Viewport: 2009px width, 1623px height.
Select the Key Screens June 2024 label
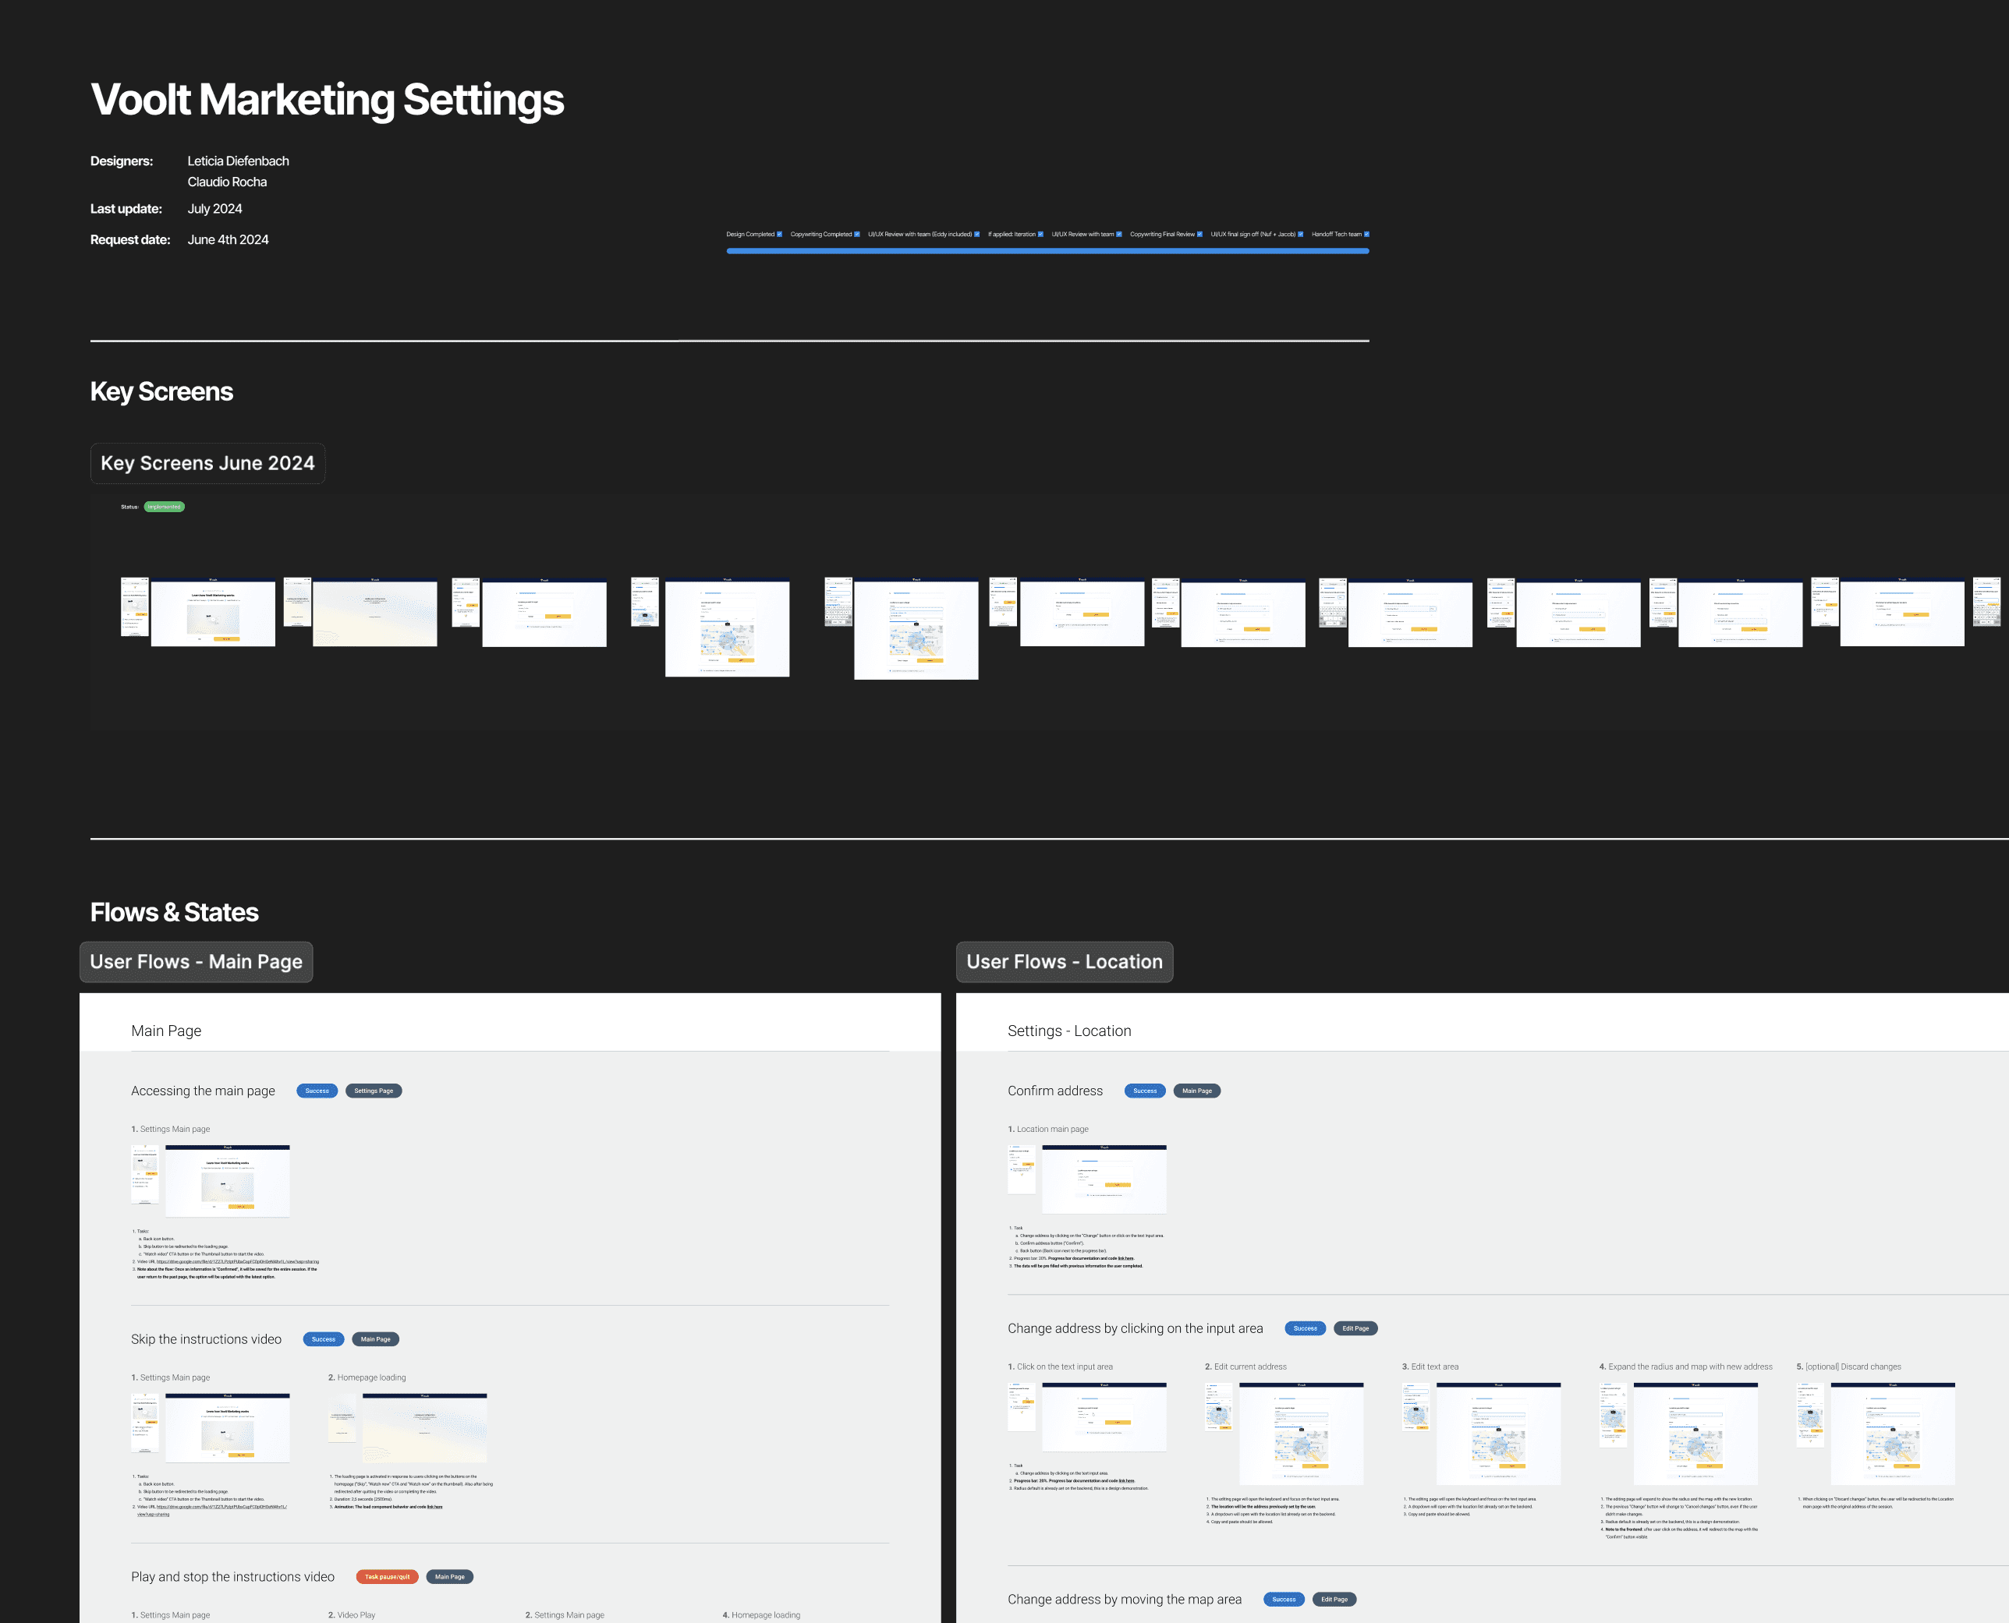[207, 464]
